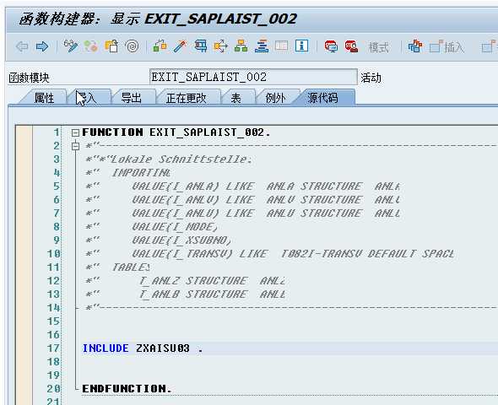Click the 函数模块 name input field
The image size is (498, 405).
point(253,77)
